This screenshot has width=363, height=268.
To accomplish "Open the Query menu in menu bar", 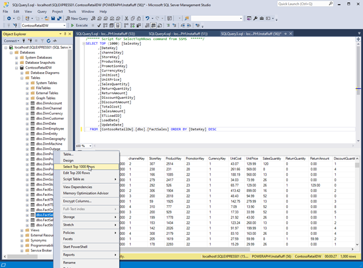I will coord(42,12).
